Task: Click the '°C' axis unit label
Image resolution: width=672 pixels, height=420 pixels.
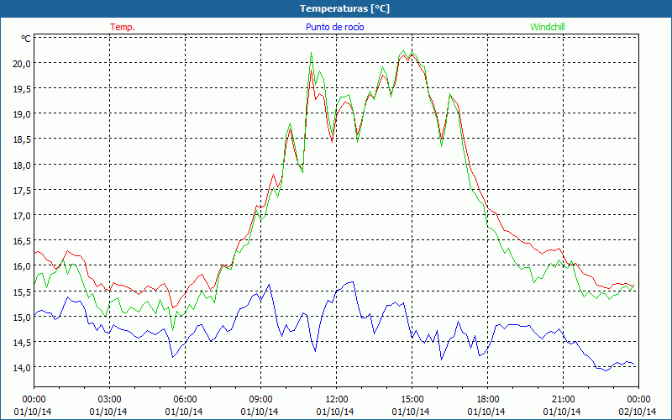Action: click(x=26, y=39)
